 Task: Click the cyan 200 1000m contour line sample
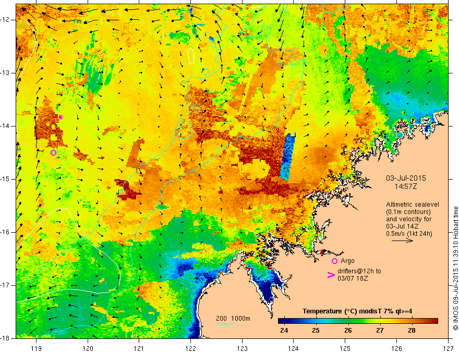[225, 324]
